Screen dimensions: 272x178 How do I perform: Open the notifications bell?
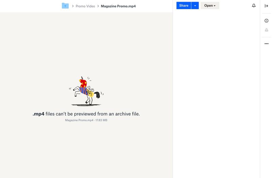click(x=254, y=6)
